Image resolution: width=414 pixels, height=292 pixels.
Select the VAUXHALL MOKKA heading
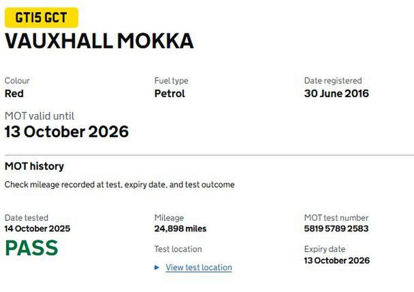click(99, 41)
